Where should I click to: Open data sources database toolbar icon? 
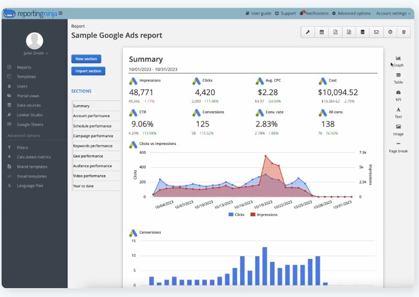(x=363, y=32)
